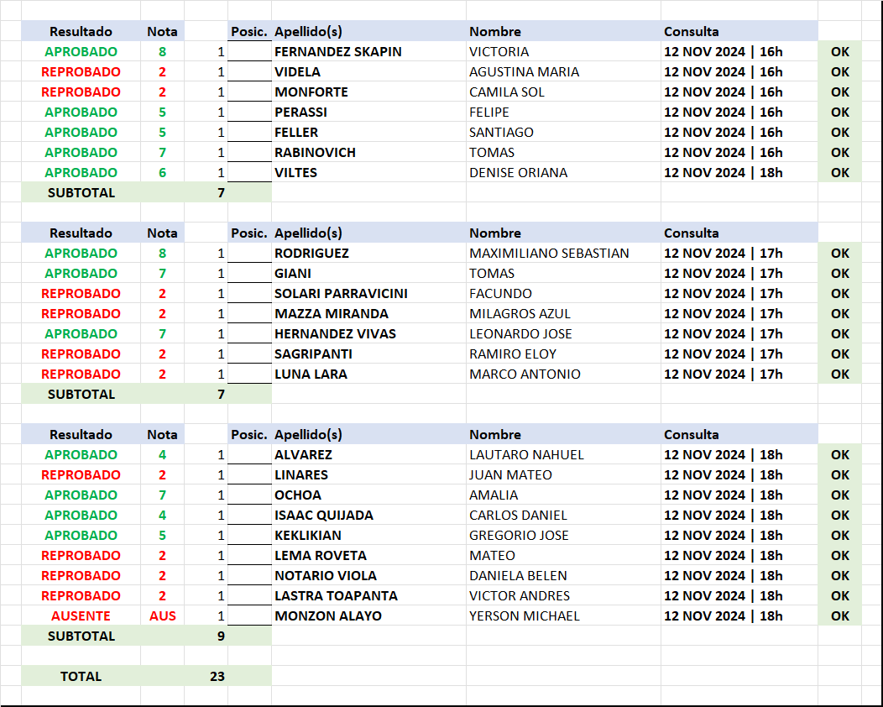Viewport: 883px width, 707px height.
Task: Click the RABINOVICH surname cell
Action: click(368, 153)
